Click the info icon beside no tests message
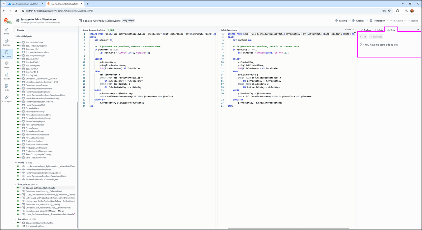The image size is (422, 230). click(362, 45)
